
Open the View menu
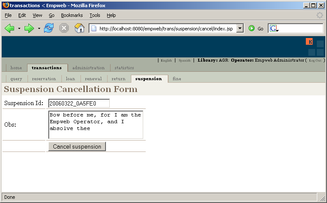(x=37, y=15)
